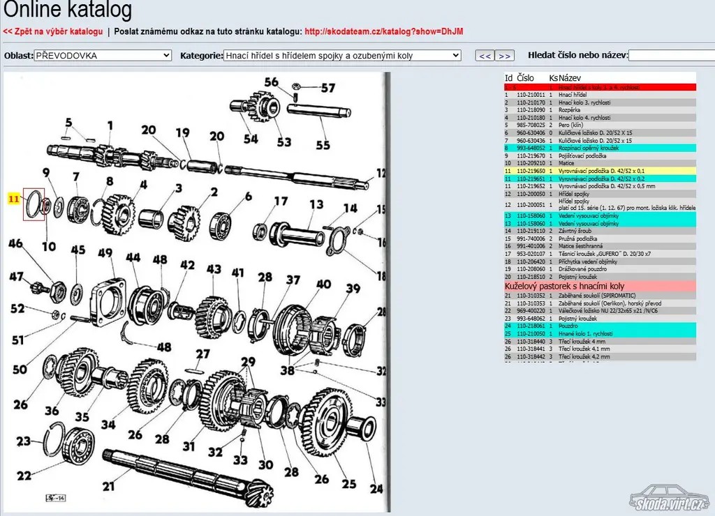
Task: Select row 110-210011 Hnací hřídel
Action: pyautogui.click(x=600, y=95)
